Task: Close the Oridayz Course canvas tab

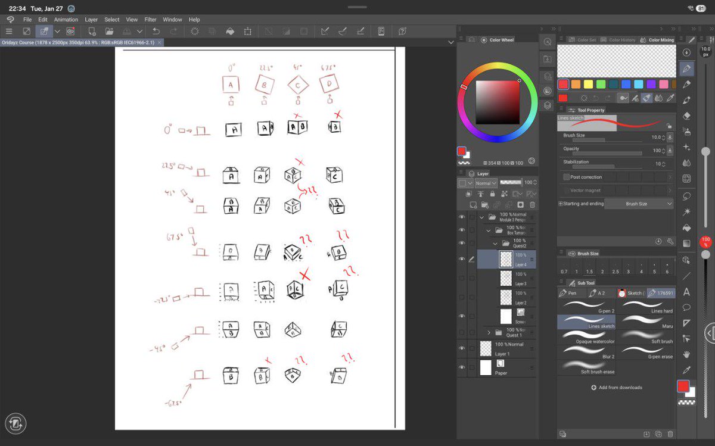Action: point(159,43)
